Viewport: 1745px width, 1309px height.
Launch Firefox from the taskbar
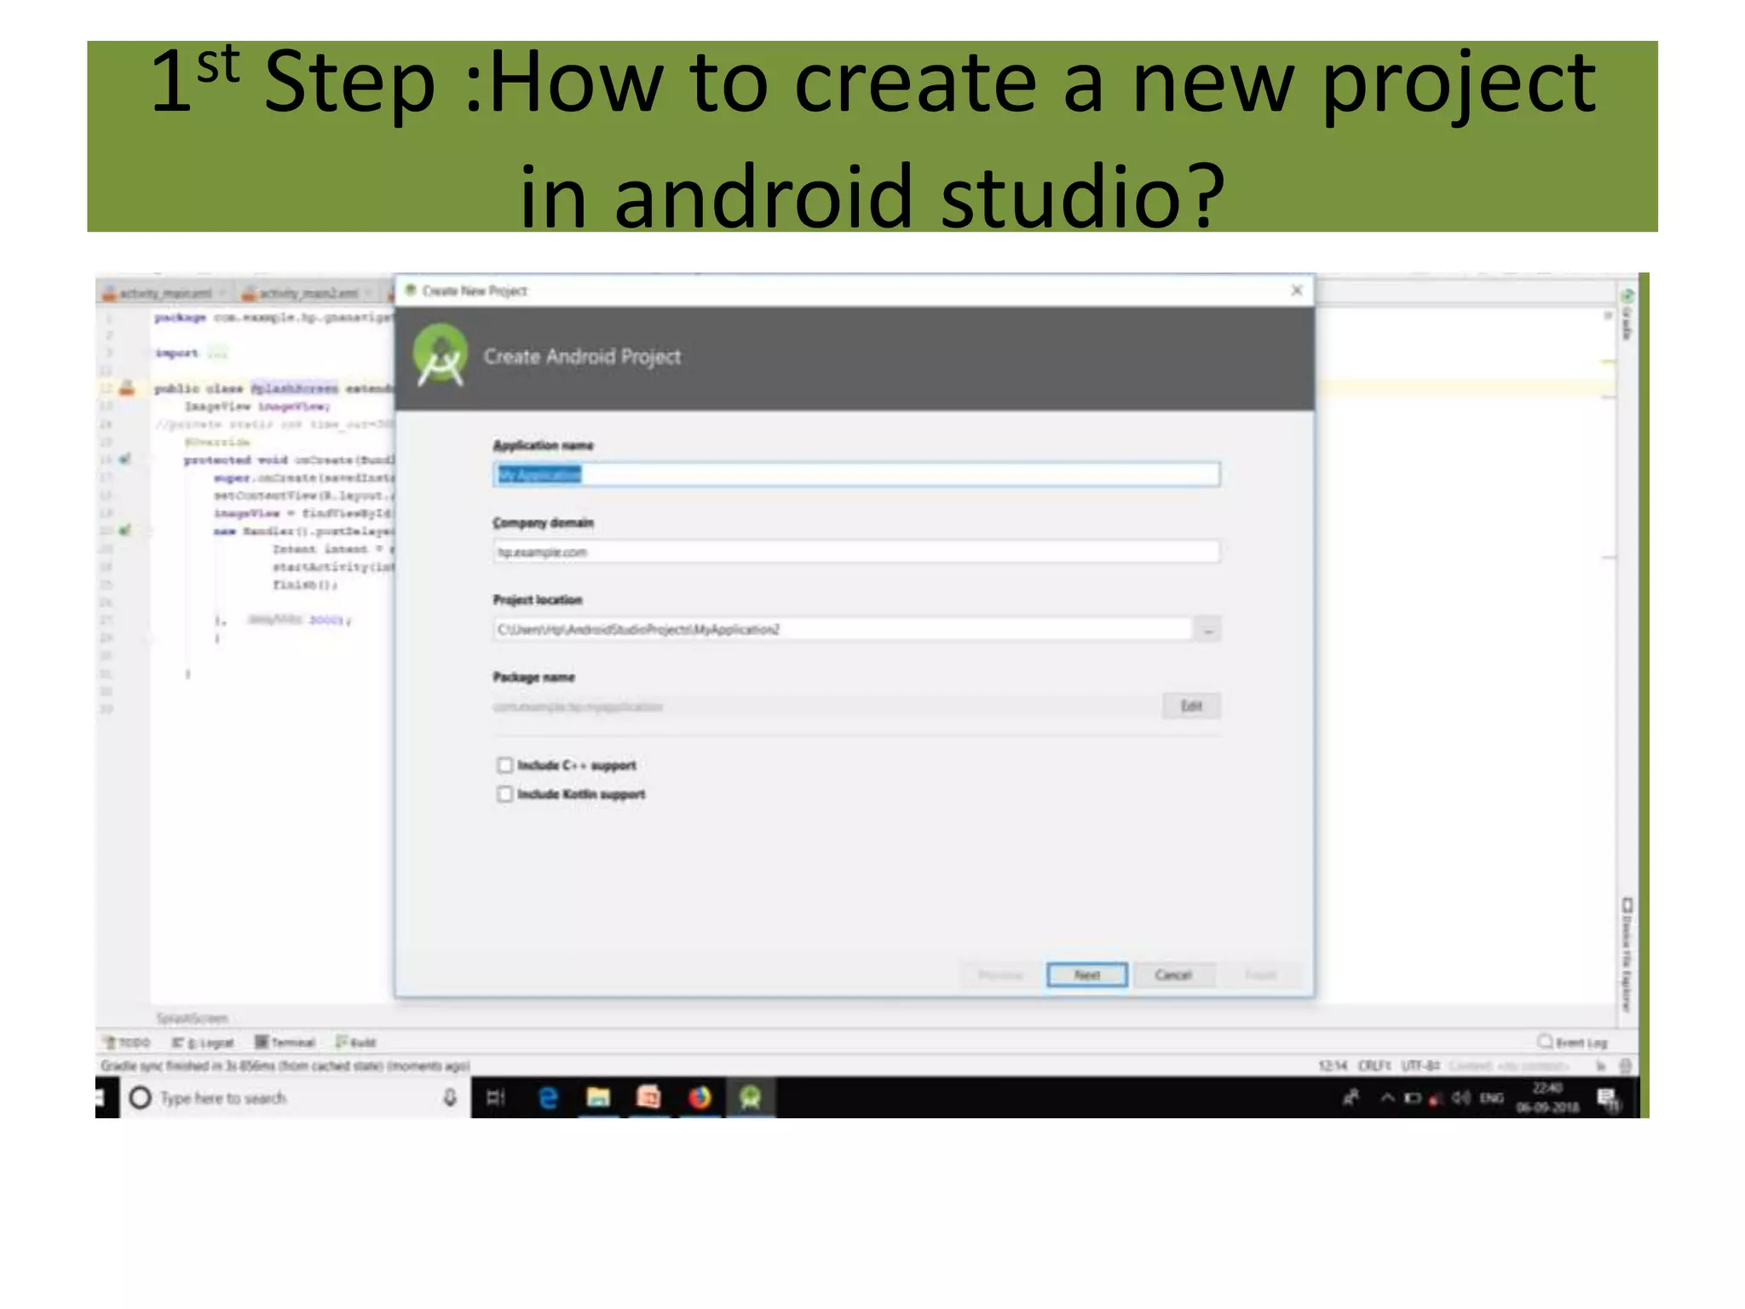click(x=700, y=1098)
